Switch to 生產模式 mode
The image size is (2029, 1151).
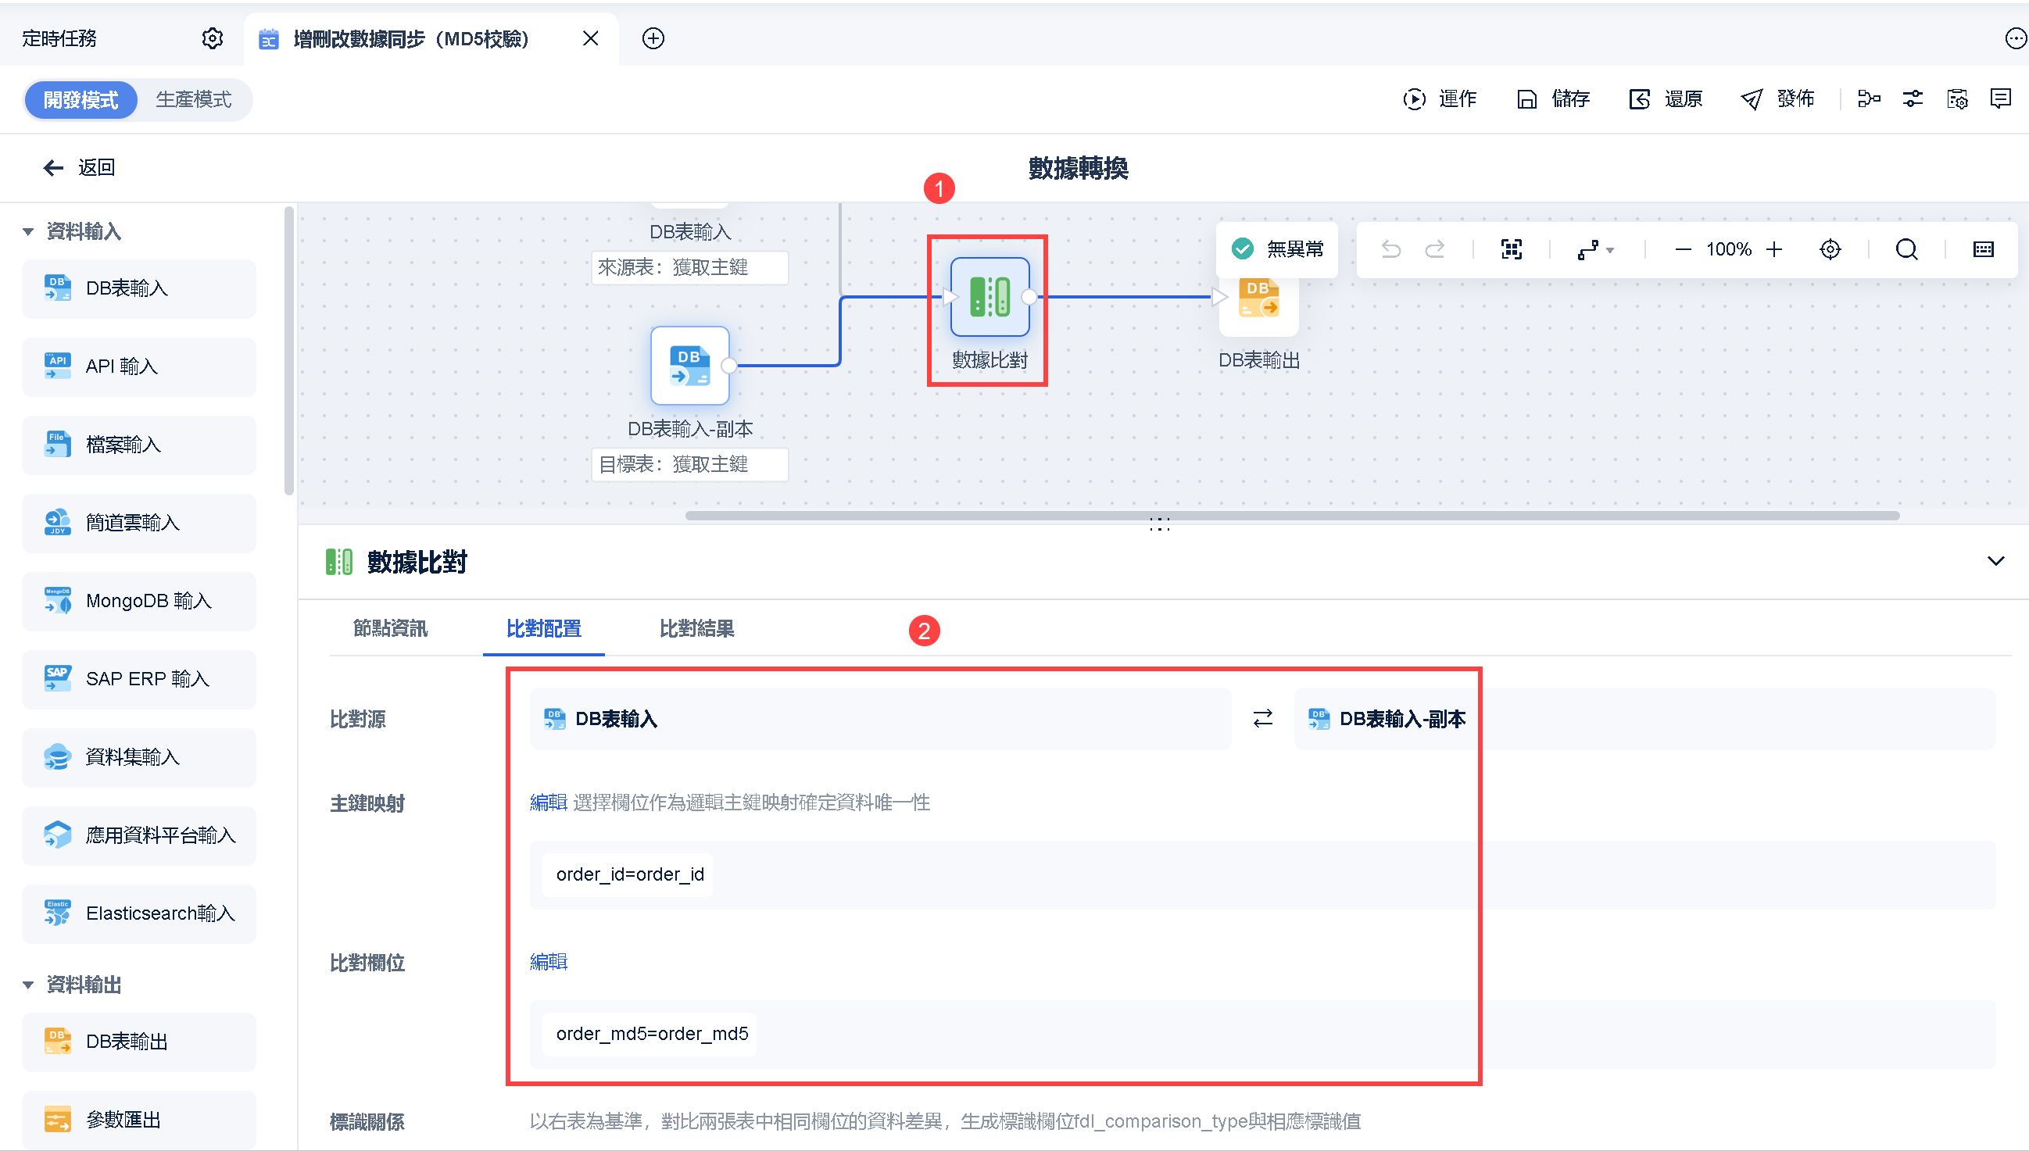point(194,99)
